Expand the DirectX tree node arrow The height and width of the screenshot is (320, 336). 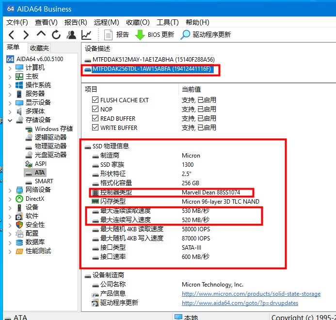10,199
